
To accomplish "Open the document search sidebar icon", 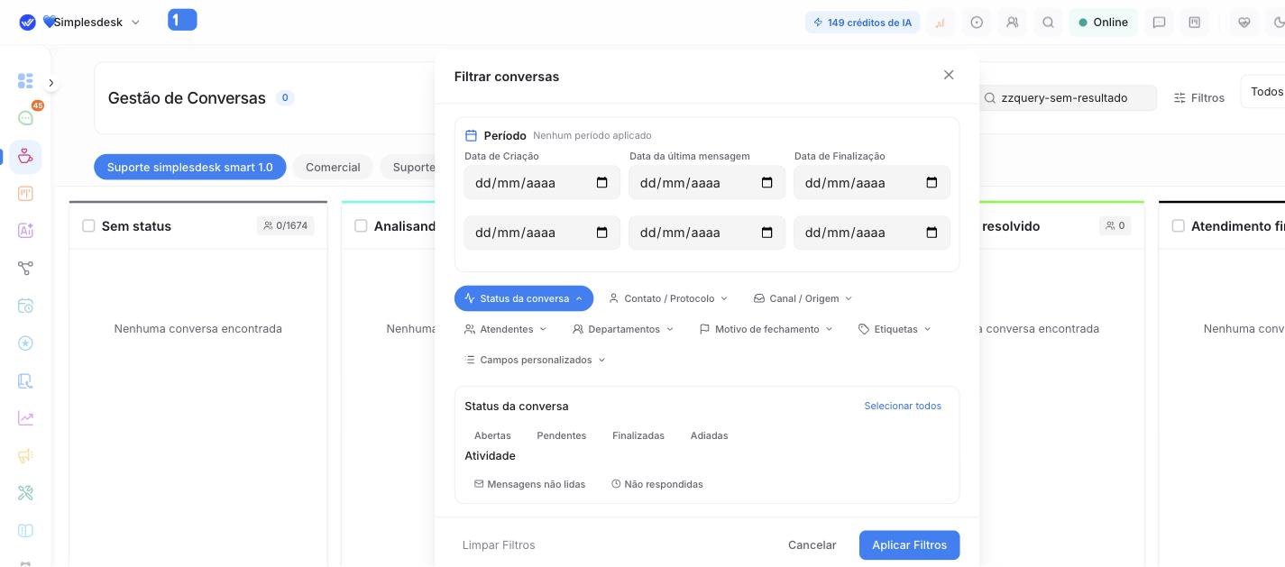I will click(25, 380).
